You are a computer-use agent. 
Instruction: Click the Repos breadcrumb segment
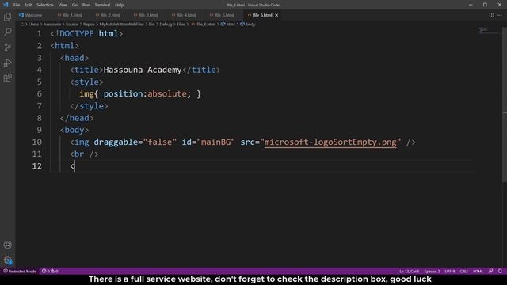click(89, 25)
